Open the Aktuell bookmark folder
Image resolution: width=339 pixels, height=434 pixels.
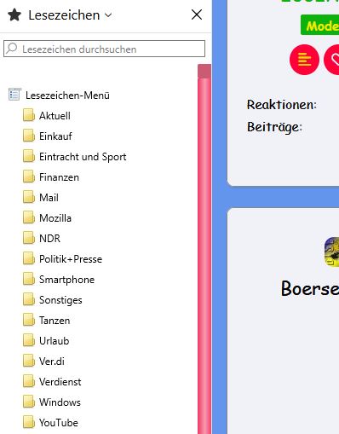pyautogui.click(x=55, y=116)
